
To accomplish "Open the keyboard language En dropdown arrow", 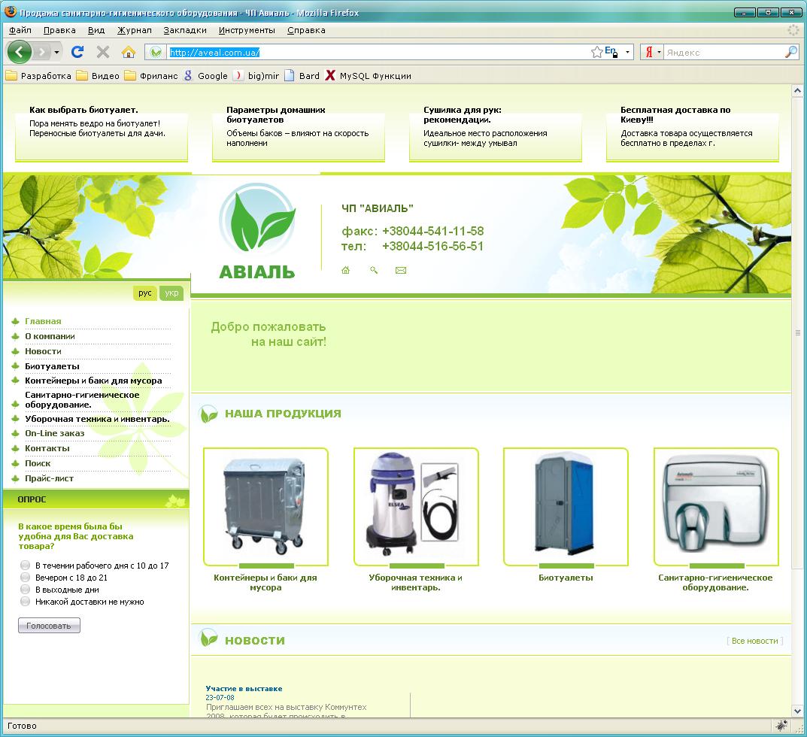I will tap(627, 52).
